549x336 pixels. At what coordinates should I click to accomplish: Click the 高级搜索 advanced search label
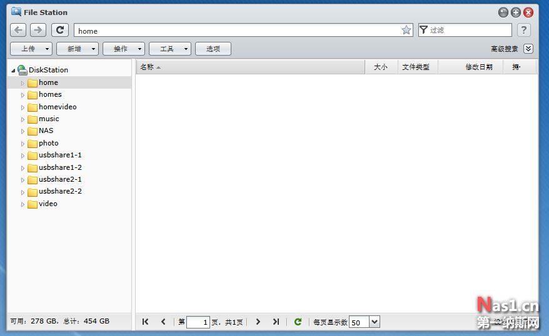(504, 49)
